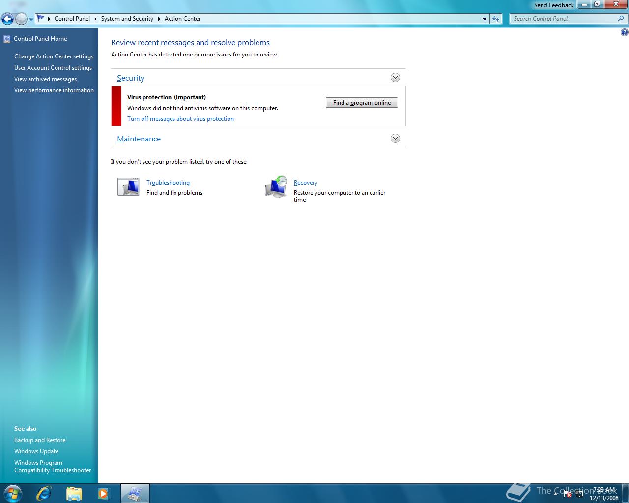629x503 pixels.
Task: Select Control Panel breadcrumb
Action: 72,19
